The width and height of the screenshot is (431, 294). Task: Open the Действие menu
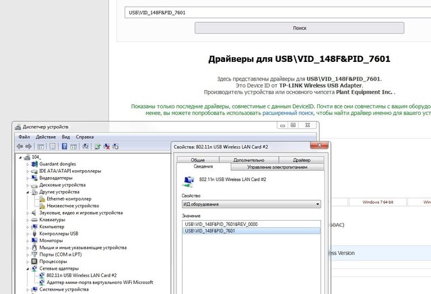point(45,137)
